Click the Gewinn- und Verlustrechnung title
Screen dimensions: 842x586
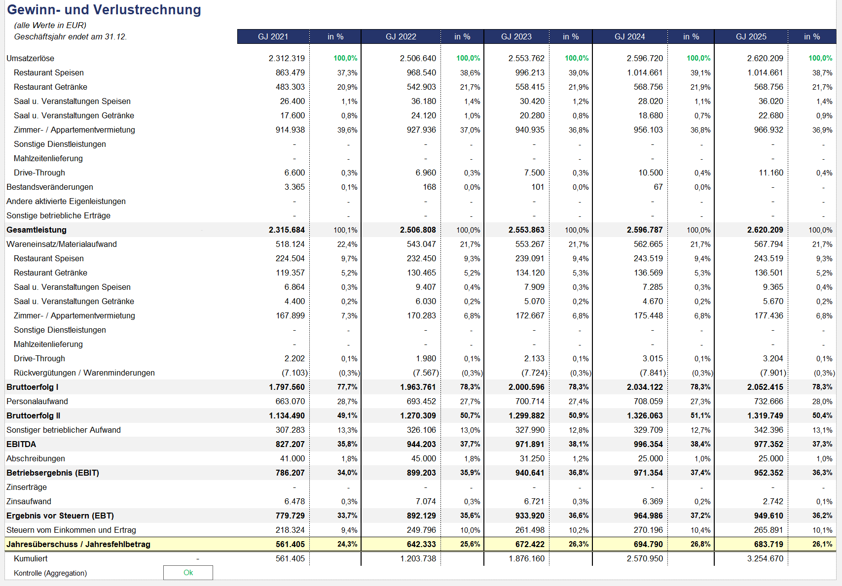[104, 10]
